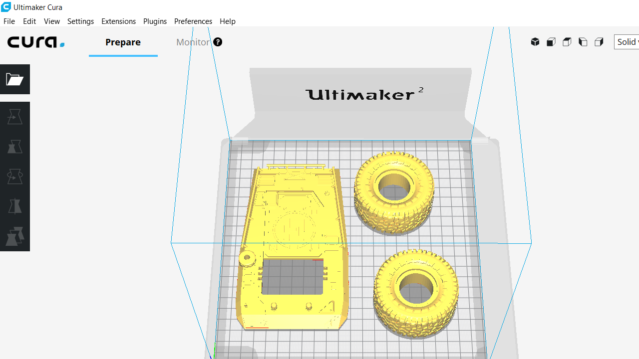Switch to left side view cube icon
The width and height of the screenshot is (639, 359).
pyautogui.click(x=583, y=42)
